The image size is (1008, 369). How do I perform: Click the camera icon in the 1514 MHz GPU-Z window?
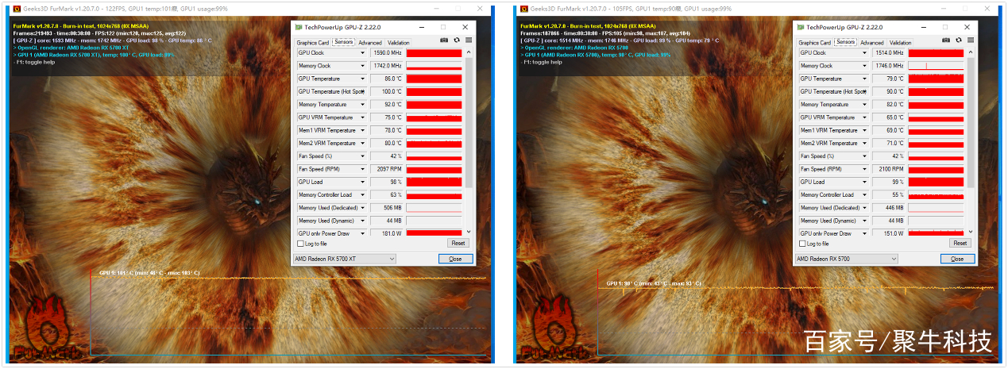[946, 40]
